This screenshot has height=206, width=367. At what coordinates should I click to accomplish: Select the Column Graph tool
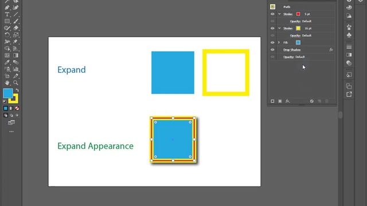click(15, 69)
